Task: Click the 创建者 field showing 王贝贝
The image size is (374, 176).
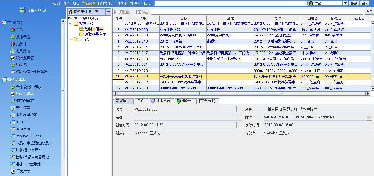Action: pyautogui.click(x=188, y=133)
